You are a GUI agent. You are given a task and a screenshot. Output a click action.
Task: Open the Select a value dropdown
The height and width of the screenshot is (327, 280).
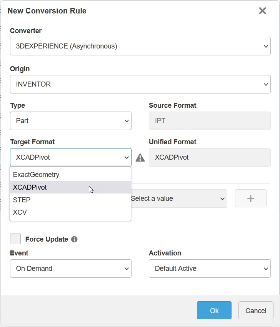tap(178, 199)
